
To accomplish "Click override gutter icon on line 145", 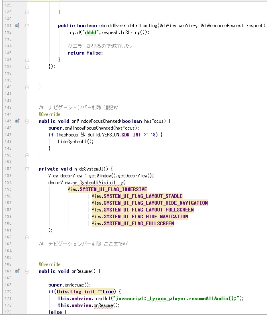I will [17, 121].
